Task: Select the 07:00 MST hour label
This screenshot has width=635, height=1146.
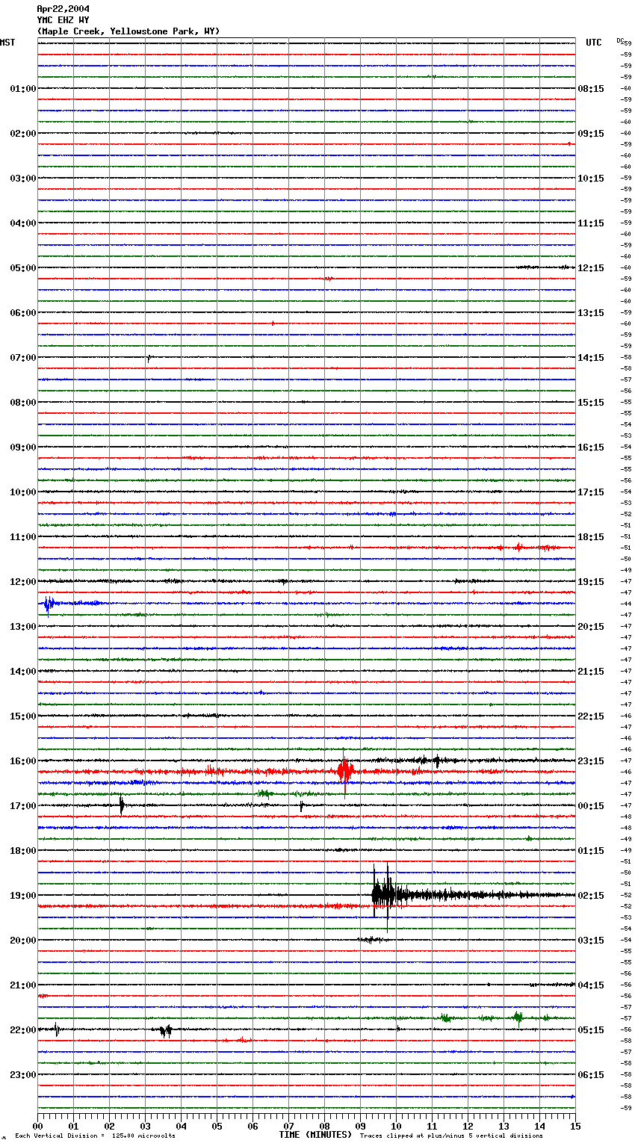Action: click(23, 358)
